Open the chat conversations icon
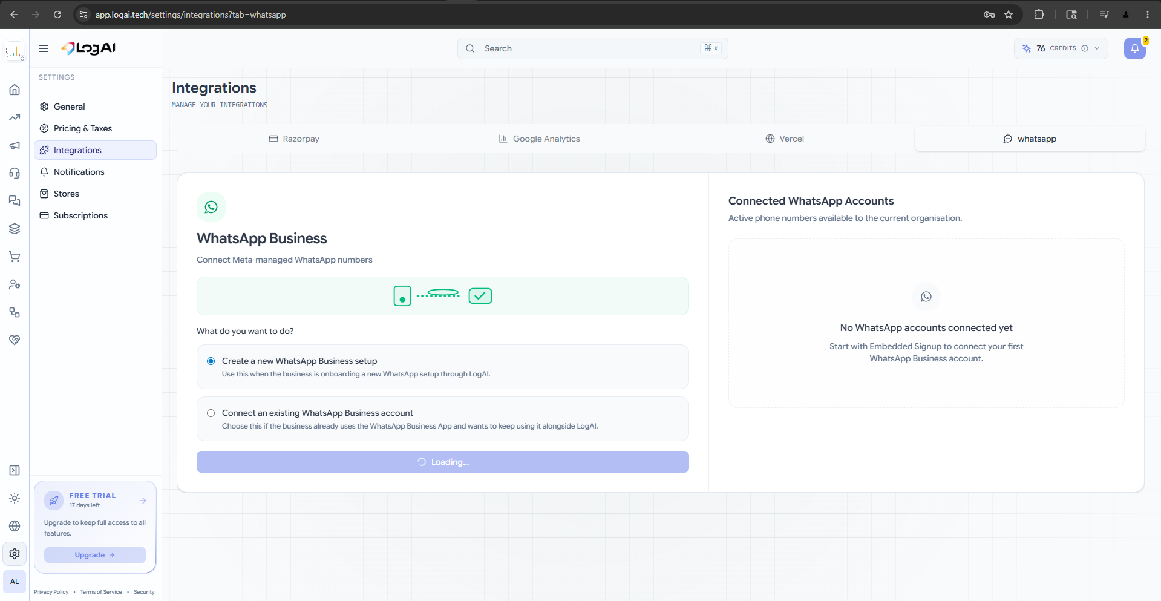 pyautogui.click(x=15, y=201)
